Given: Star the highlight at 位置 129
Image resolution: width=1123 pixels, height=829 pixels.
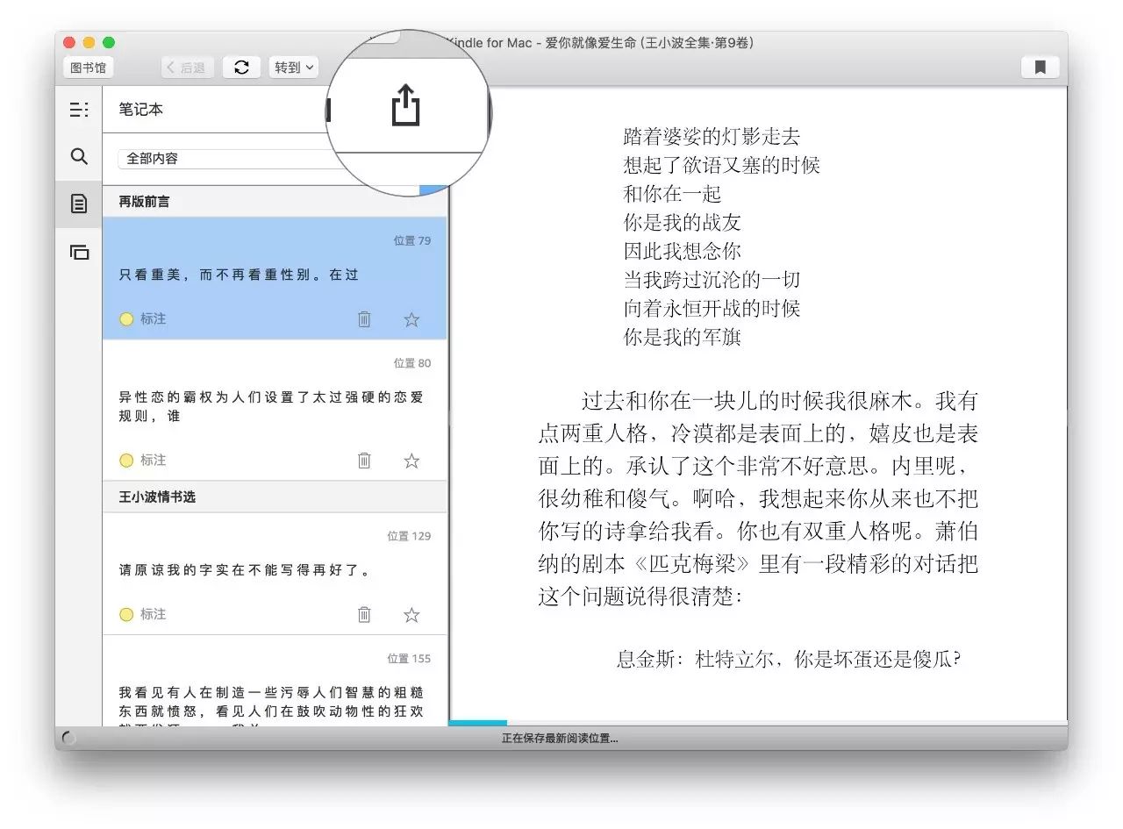Looking at the screenshot, I should point(411,615).
